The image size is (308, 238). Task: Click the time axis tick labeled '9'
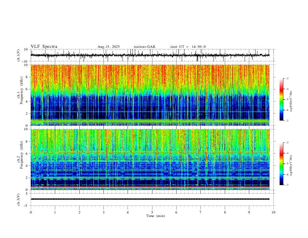click(x=249, y=212)
